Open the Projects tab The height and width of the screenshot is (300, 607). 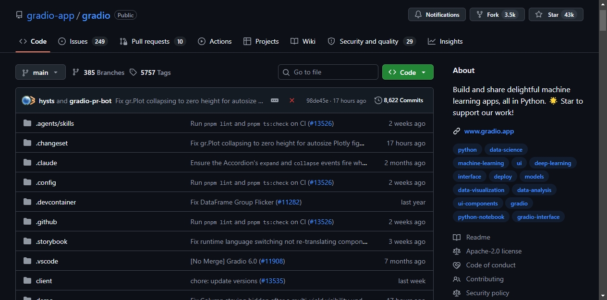(x=261, y=41)
